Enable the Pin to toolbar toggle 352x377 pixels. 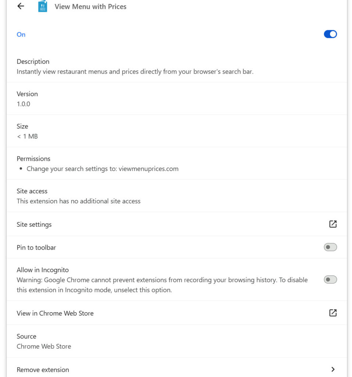(330, 247)
